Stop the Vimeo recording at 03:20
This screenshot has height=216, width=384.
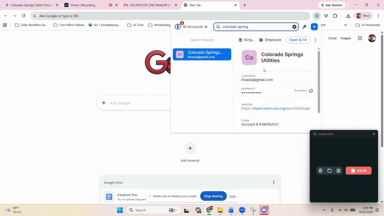[x=358, y=171]
